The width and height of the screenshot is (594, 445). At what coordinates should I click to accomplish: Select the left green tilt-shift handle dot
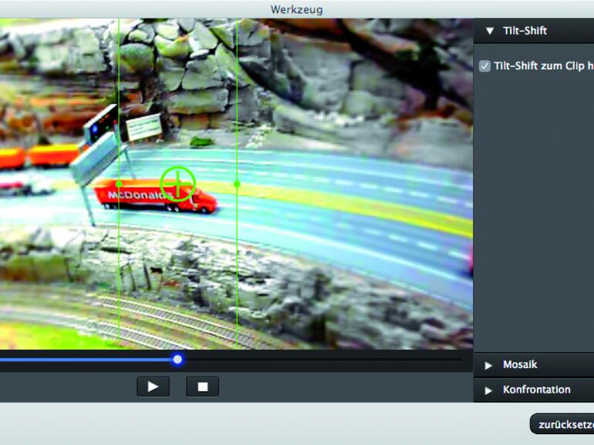pos(119,184)
